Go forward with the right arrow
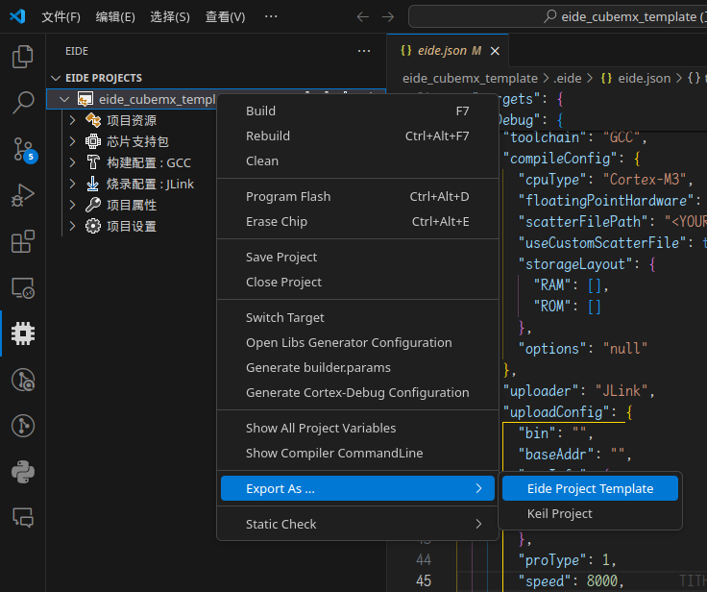This screenshot has height=592, width=707. coord(388,17)
